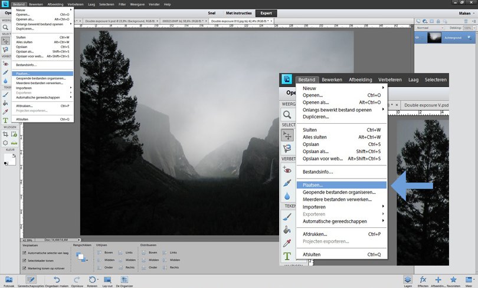Click Distribueren Links button
Screen dimensions: 478x288
[170, 253]
